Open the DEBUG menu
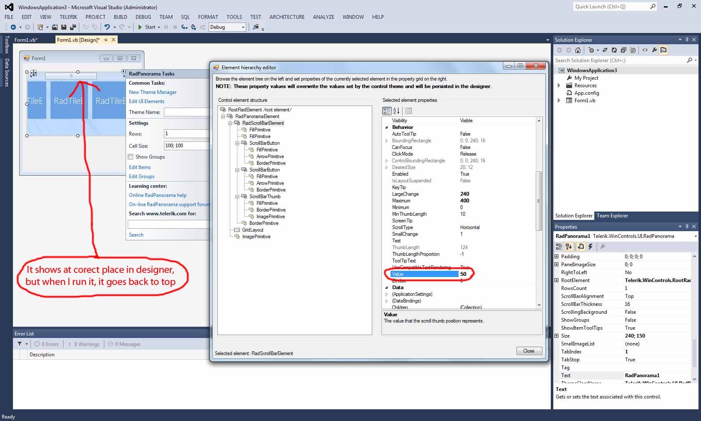The image size is (701, 421). point(143,17)
